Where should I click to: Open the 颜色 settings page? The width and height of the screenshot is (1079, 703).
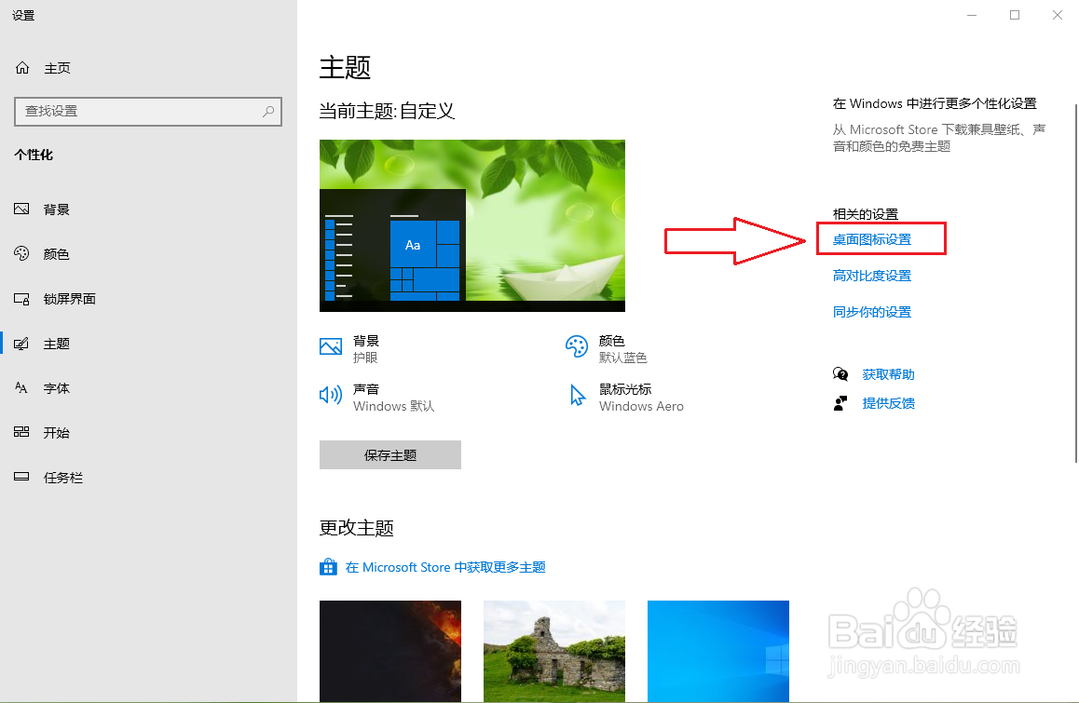coord(149,254)
